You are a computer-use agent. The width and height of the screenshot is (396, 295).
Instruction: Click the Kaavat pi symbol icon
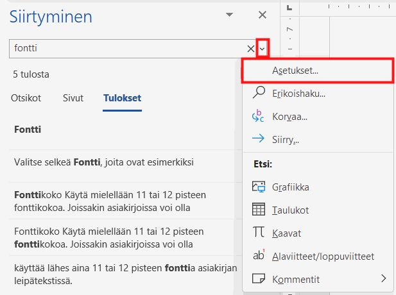pos(259,232)
